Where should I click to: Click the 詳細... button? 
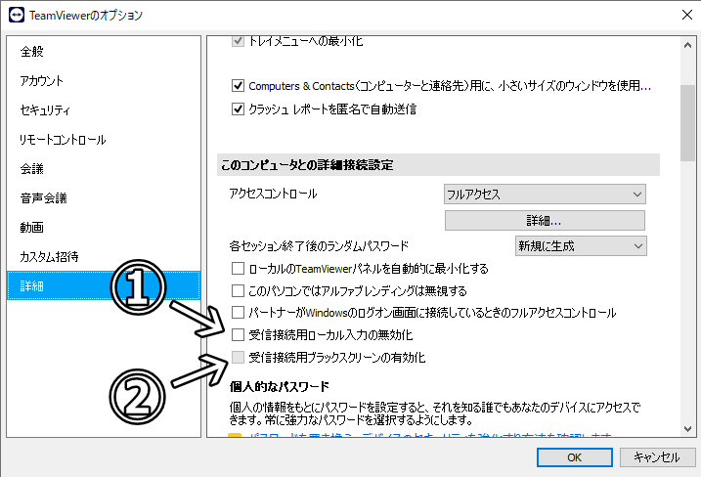coord(545,220)
